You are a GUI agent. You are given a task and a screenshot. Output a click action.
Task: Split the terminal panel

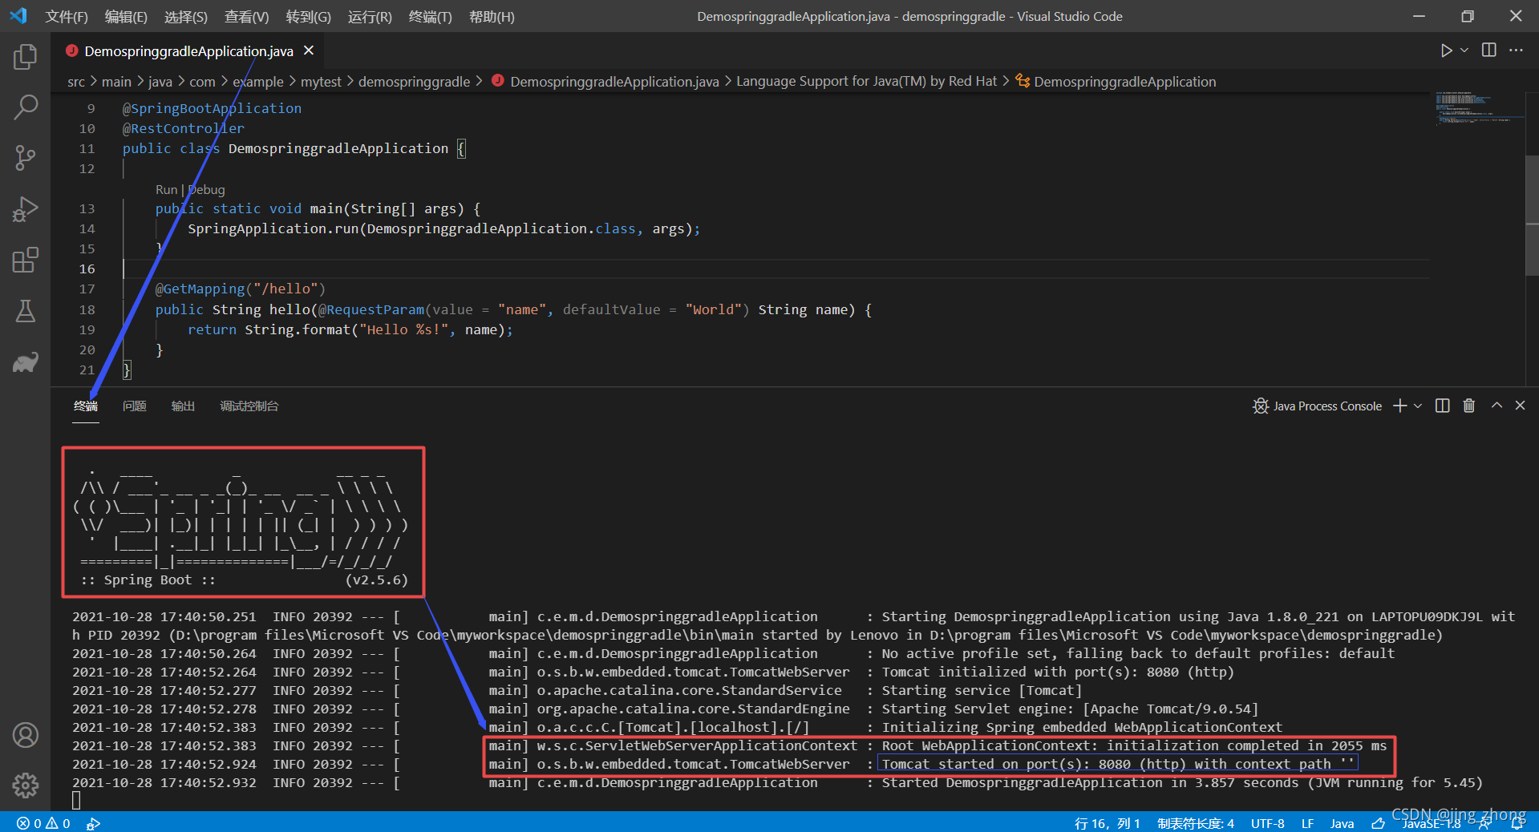(1442, 406)
